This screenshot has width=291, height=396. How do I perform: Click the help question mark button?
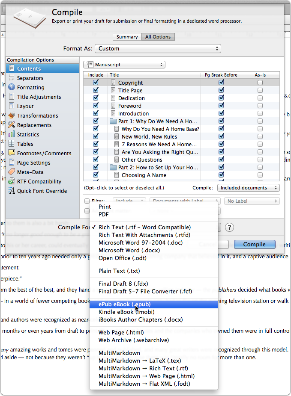(229, 228)
